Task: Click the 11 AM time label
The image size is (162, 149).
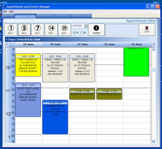Action: click(10, 91)
